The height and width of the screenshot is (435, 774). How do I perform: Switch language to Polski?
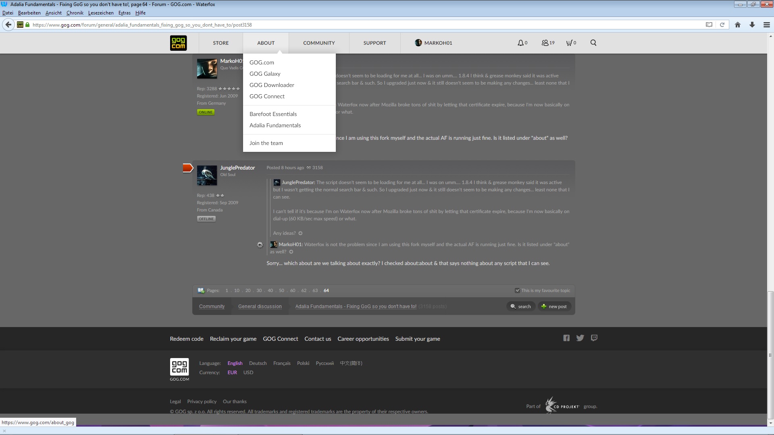tap(303, 363)
